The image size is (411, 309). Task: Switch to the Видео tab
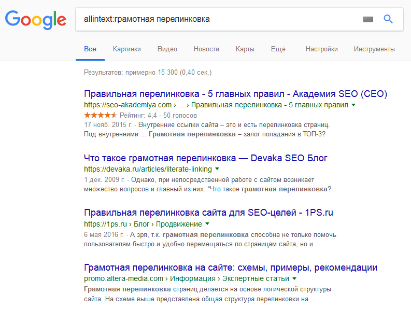pos(167,49)
